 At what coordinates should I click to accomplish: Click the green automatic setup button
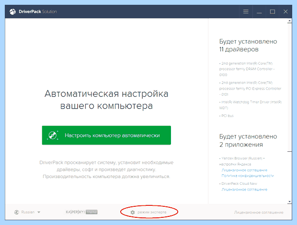(106, 135)
